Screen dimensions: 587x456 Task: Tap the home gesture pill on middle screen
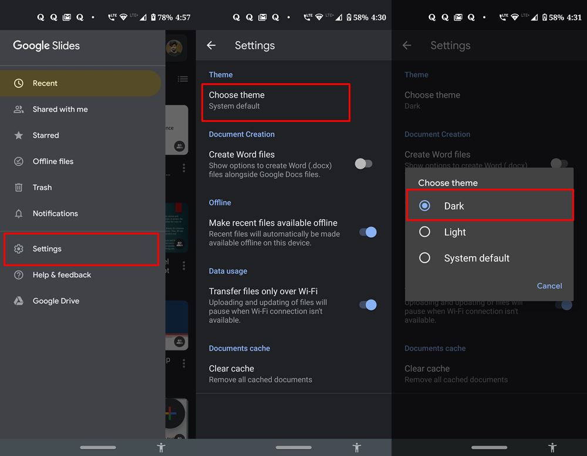(293, 447)
